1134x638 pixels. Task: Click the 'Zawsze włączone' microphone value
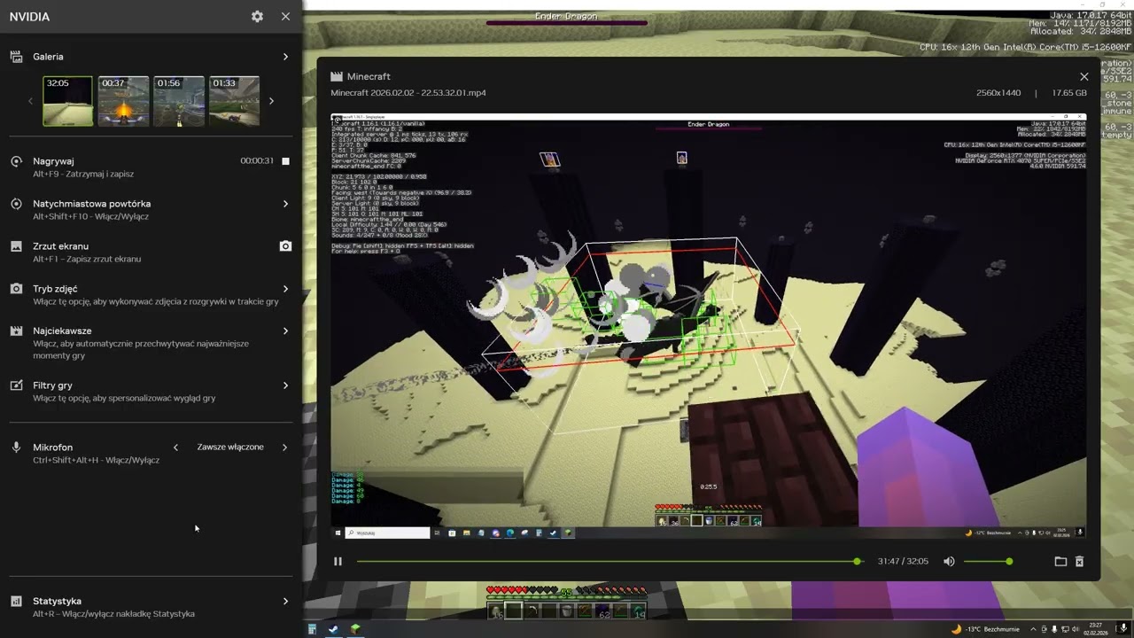230,447
